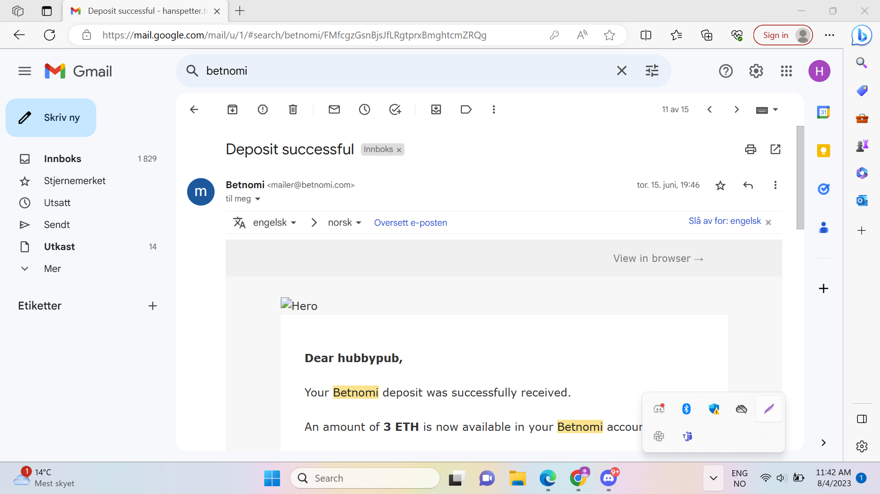Open the engelsk source language dropdown
This screenshot has height=494, width=880.
(x=274, y=223)
